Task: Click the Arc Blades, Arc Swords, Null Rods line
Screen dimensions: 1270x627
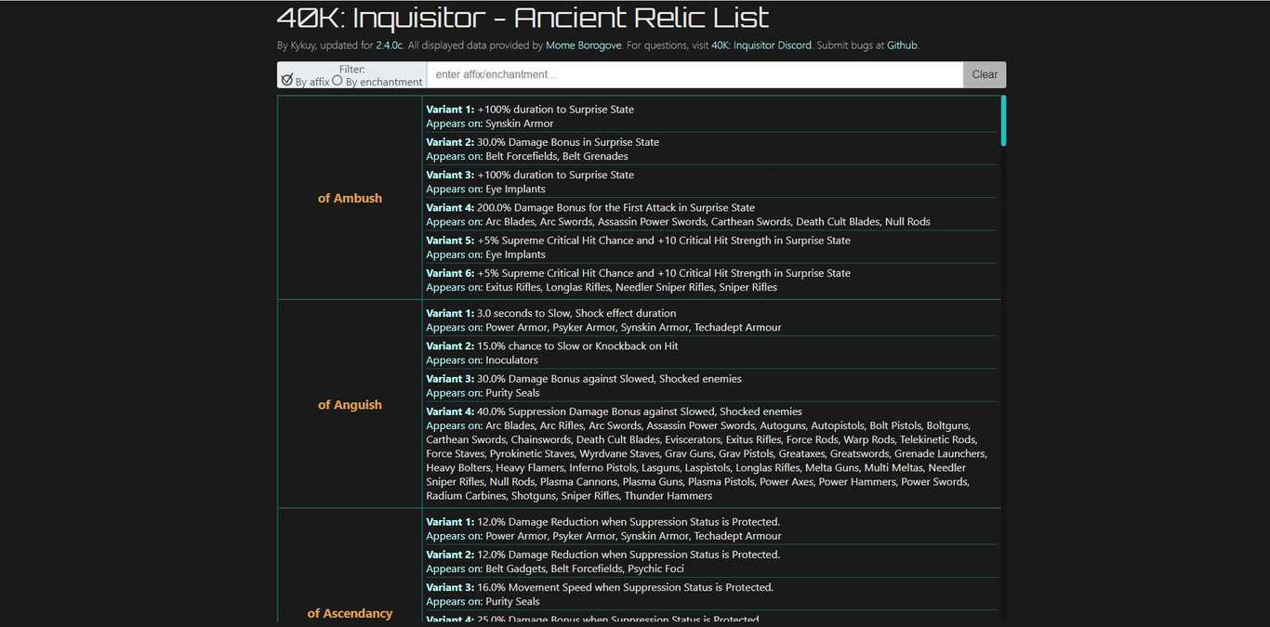Action: pyautogui.click(x=678, y=222)
